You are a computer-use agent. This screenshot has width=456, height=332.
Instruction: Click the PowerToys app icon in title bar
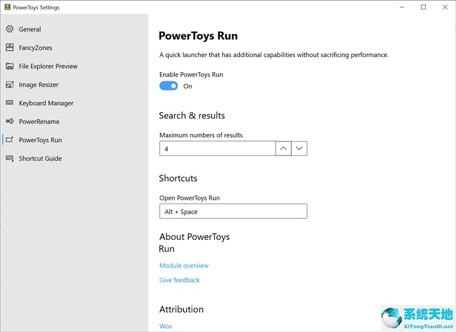click(x=8, y=7)
